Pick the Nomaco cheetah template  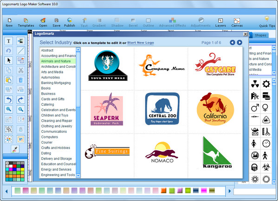[x=162, y=152]
